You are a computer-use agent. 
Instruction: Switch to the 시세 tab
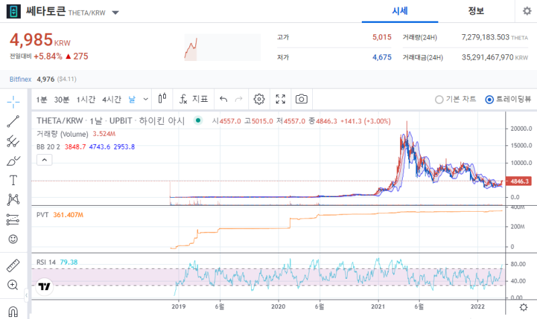point(399,11)
